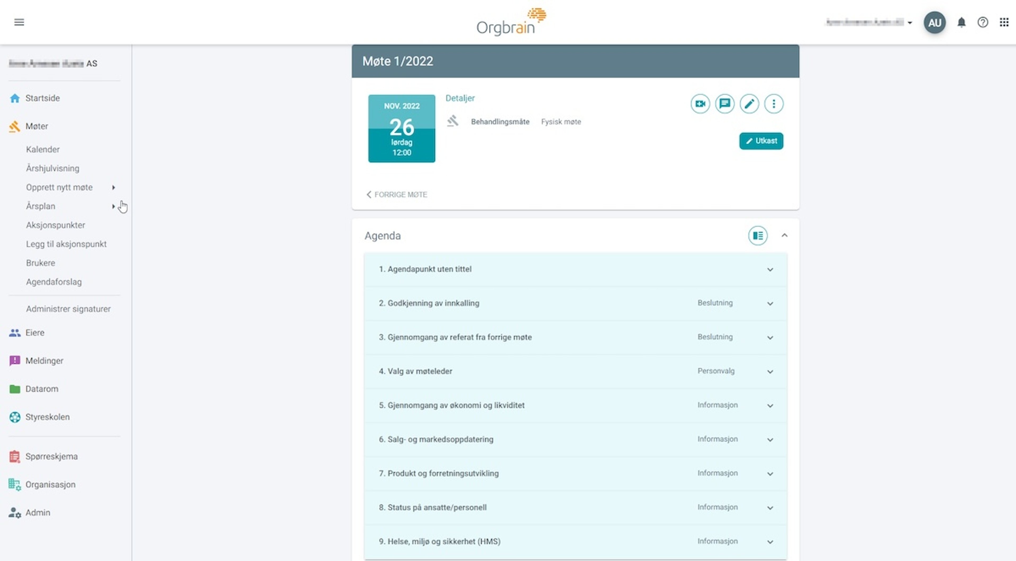The width and height of the screenshot is (1016, 561).
Task: Select the November 26 date tile
Action: 402,129
